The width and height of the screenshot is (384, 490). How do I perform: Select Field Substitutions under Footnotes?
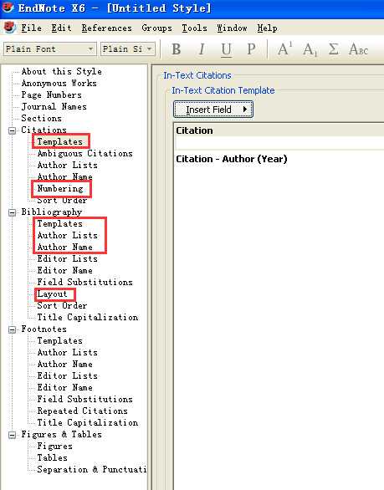click(x=84, y=400)
